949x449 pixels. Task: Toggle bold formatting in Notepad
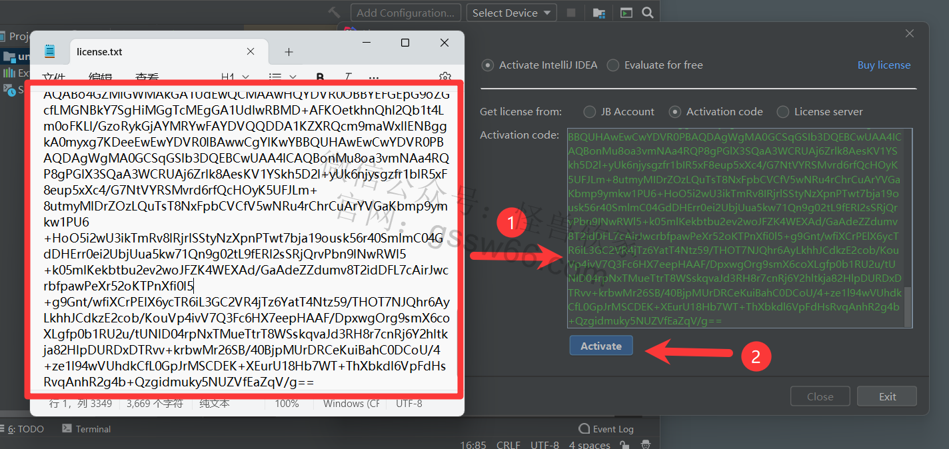(x=320, y=77)
